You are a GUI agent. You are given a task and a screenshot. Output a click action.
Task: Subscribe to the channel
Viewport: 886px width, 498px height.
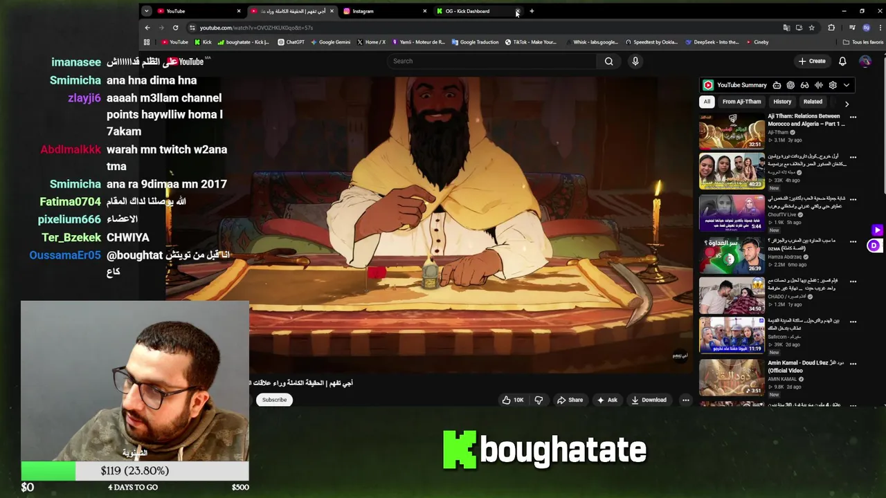(x=274, y=400)
